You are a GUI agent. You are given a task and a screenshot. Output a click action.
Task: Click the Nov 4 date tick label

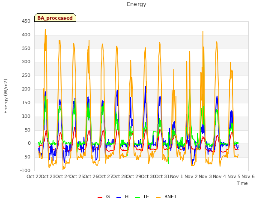(x=220, y=176)
